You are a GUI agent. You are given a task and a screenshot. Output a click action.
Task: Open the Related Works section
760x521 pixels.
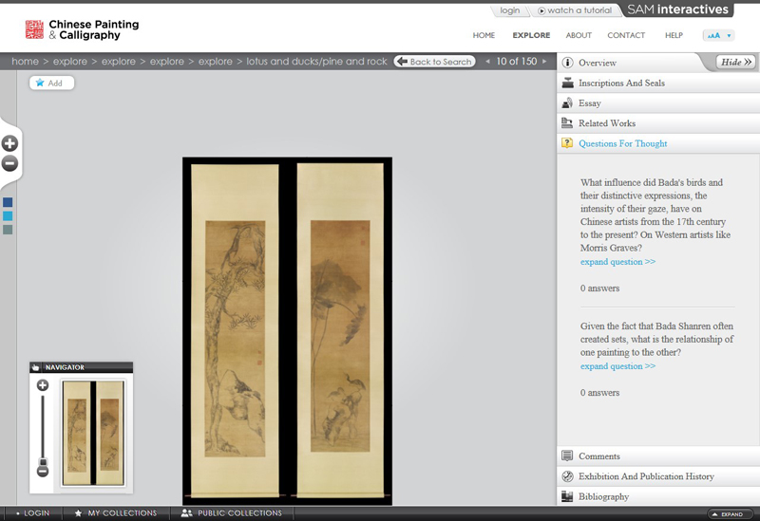click(658, 123)
